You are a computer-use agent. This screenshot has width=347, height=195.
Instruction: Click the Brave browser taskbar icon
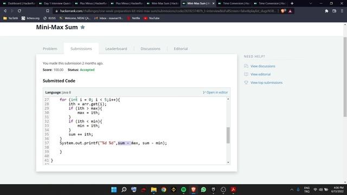(194, 190)
